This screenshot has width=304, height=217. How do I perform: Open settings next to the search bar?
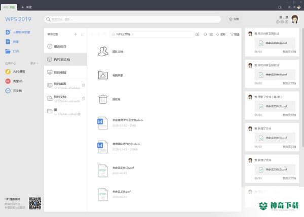[234, 19]
